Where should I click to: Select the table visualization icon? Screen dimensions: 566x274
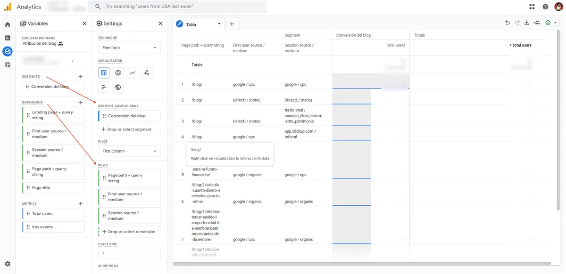coord(104,73)
